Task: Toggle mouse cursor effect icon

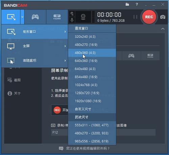Action: [x=72, y=14]
